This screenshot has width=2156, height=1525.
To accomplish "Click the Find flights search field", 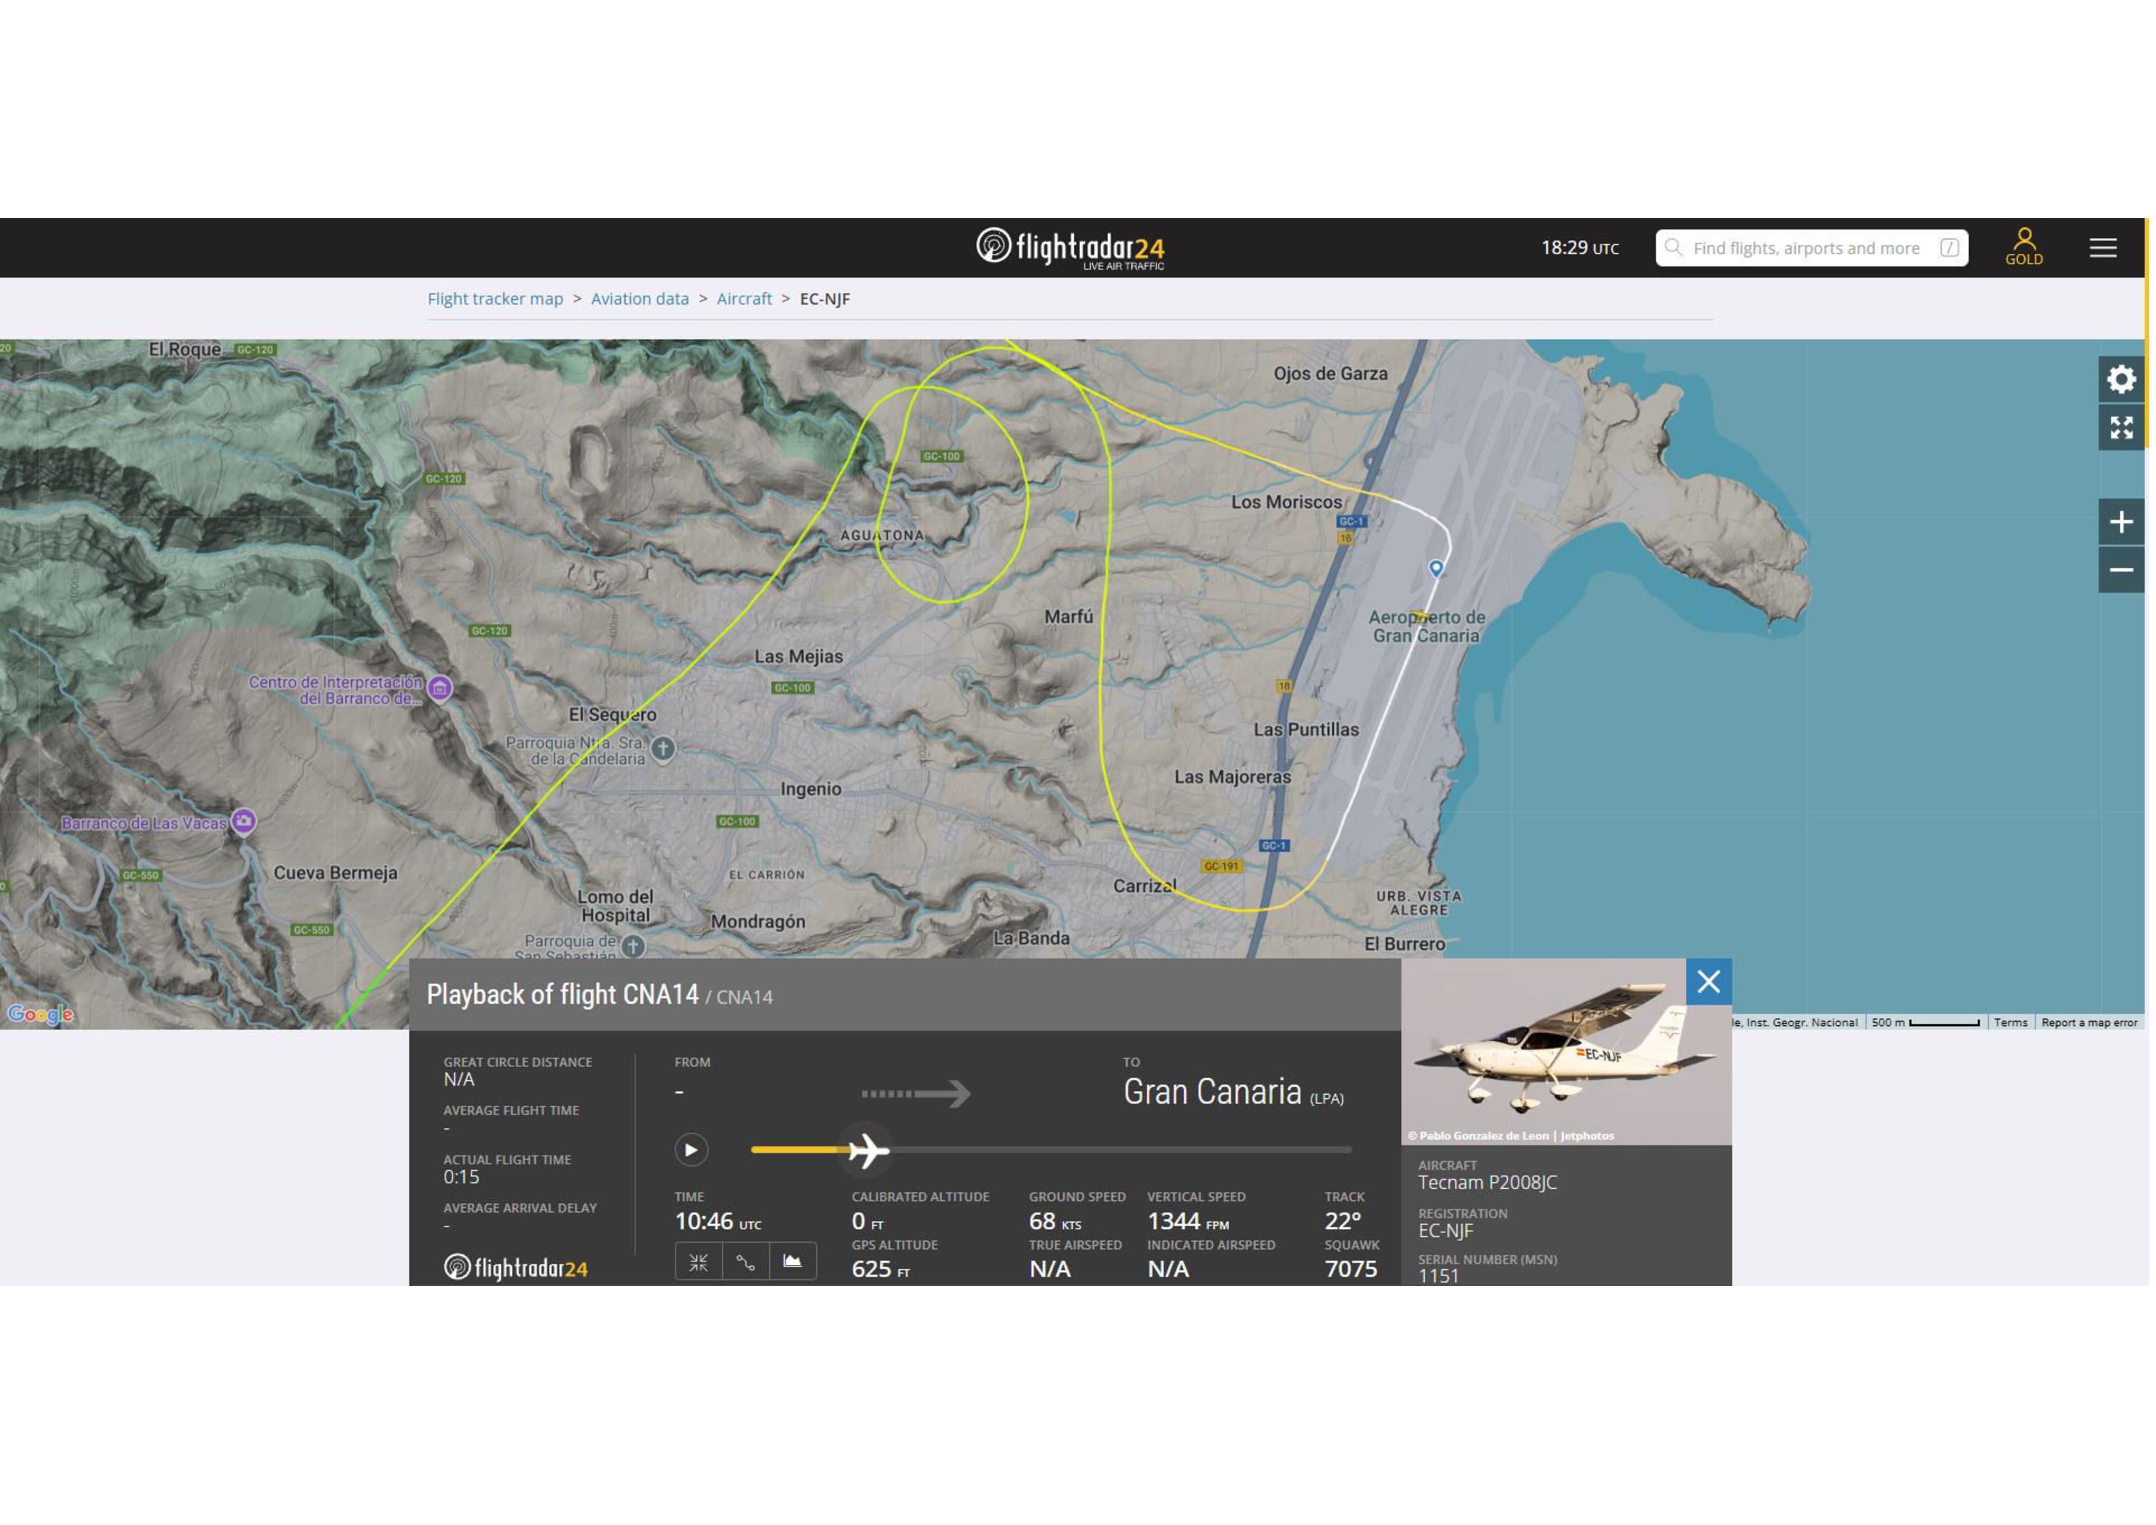I will [x=1808, y=248].
